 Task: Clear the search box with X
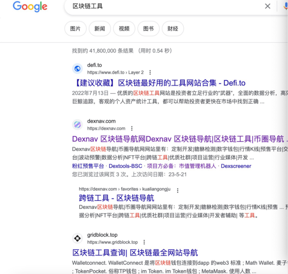coord(268,6)
